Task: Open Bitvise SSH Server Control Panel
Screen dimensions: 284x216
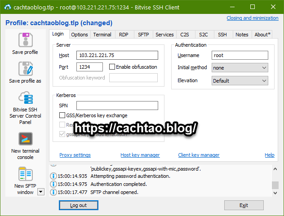Action: click(25, 97)
